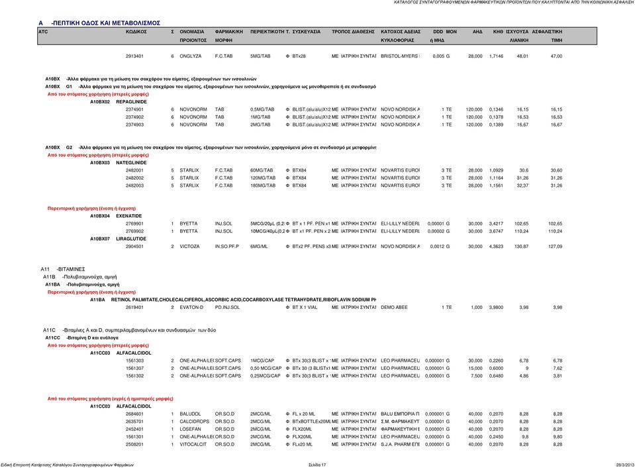Click the 'ΑΣΦΑΛΙΣΤΙΚΗ' column header
The width and height of the screenshot is (635, 468).
click(547, 32)
